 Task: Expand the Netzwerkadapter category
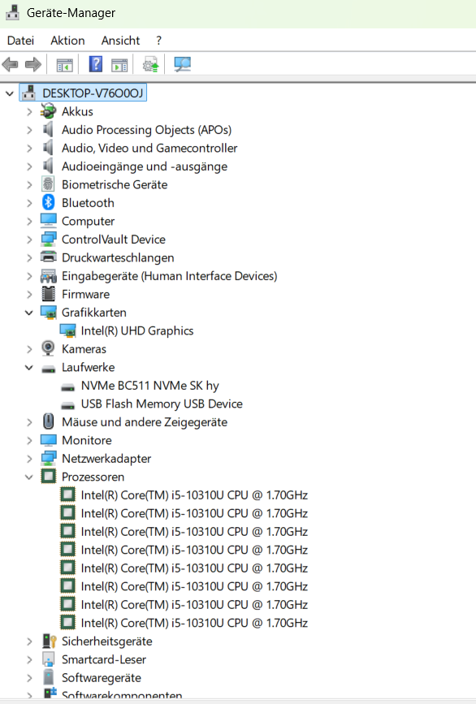tap(29, 459)
